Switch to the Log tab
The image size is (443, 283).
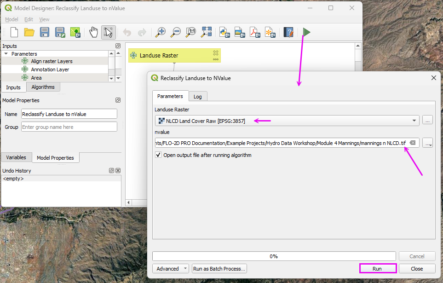click(x=197, y=97)
